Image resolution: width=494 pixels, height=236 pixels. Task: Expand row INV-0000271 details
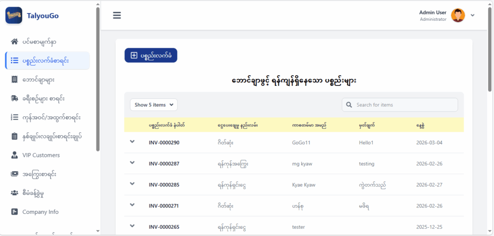point(132,205)
